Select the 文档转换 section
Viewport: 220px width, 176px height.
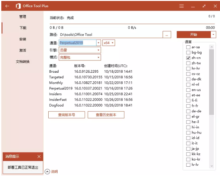23,61
